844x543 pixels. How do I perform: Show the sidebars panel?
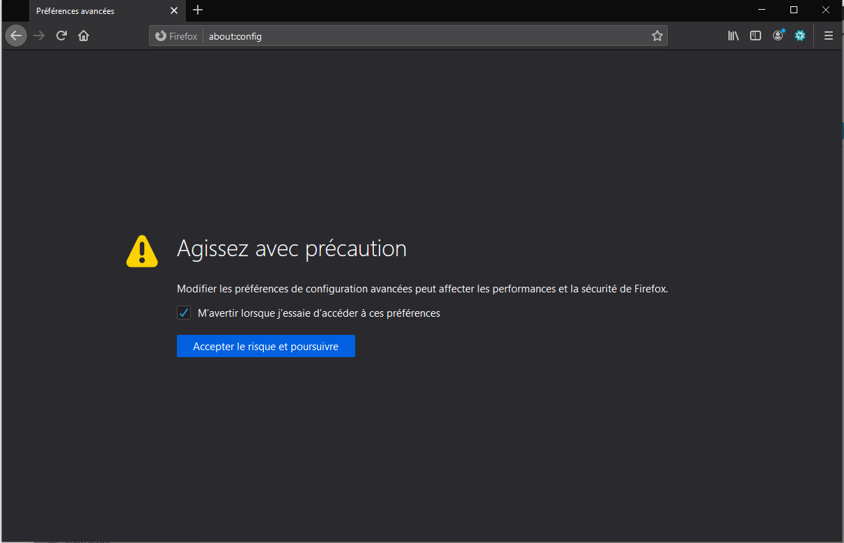[756, 36]
